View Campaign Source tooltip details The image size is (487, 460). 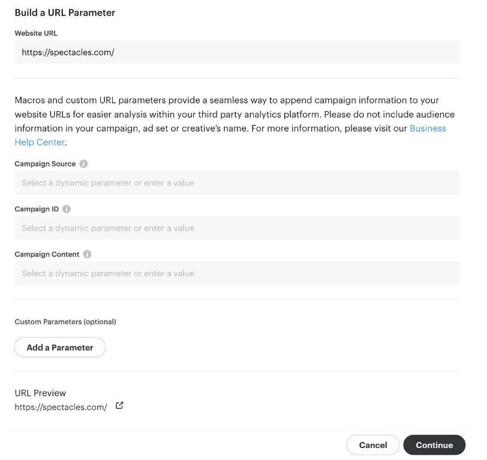tap(83, 163)
